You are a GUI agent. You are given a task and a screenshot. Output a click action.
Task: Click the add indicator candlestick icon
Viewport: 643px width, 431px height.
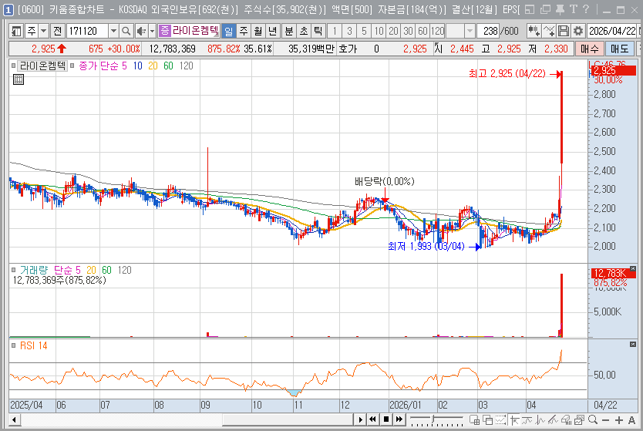pyautogui.click(x=534, y=31)
